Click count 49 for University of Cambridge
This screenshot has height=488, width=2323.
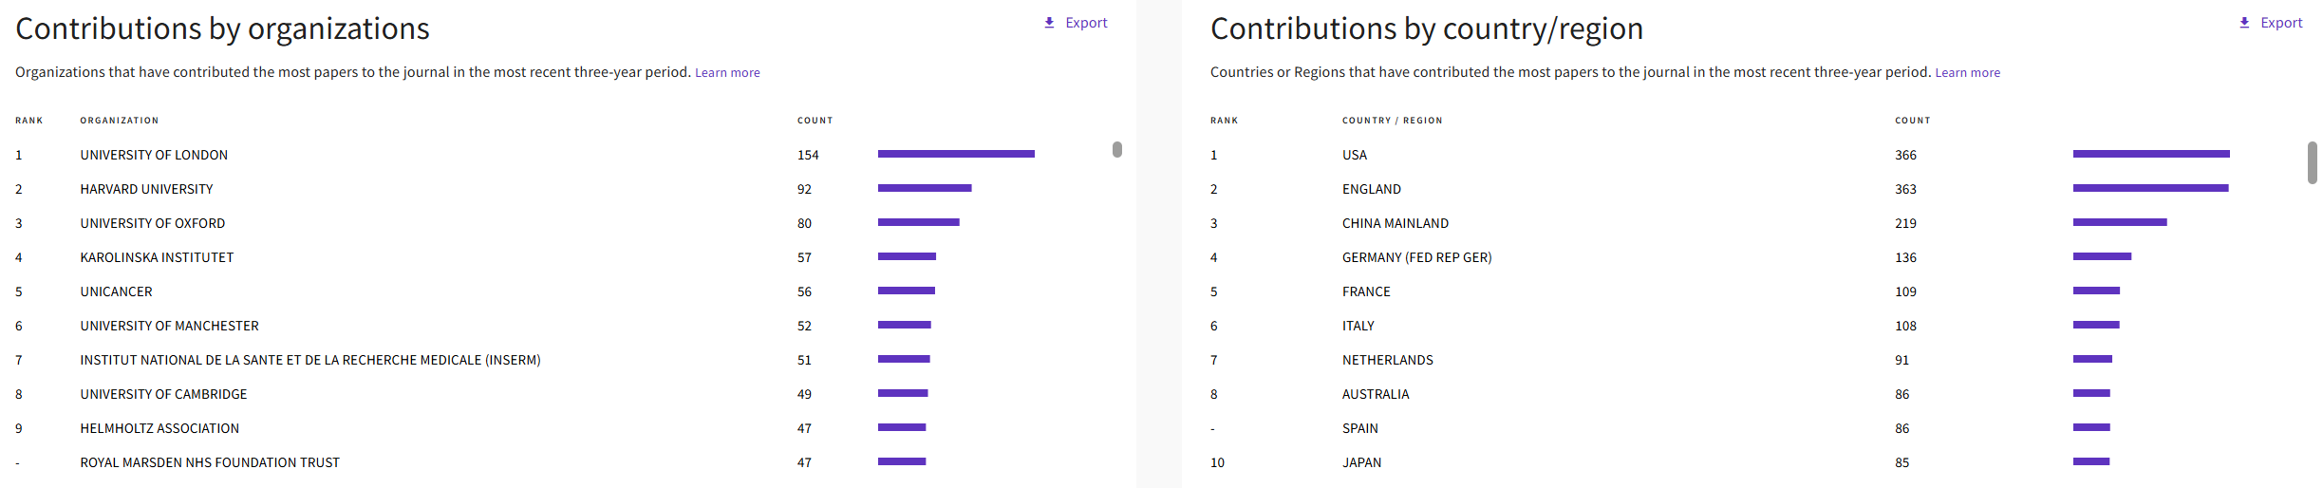804,394
